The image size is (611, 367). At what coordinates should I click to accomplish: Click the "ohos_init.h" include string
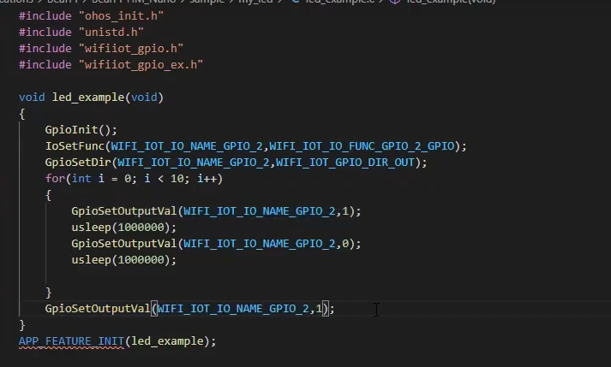coord(121,16)
